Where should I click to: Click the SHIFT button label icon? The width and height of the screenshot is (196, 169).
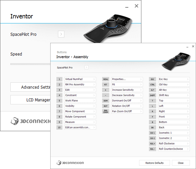point(152,95)
